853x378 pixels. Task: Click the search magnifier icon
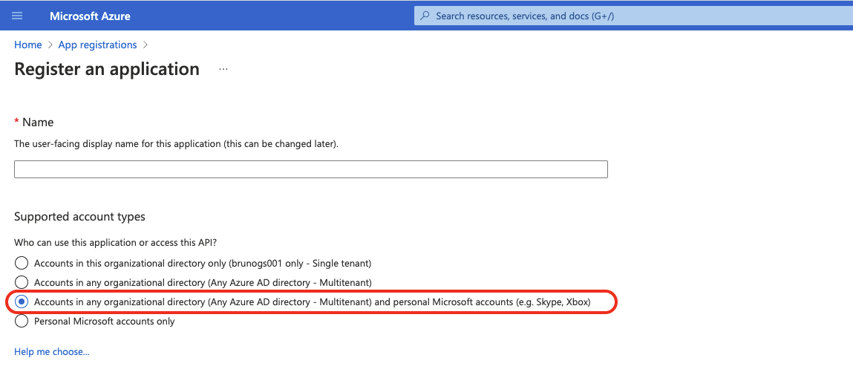[425, 16]
